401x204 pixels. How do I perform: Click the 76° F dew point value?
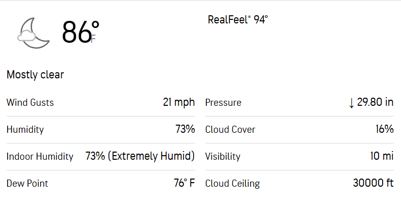point(184,183)
